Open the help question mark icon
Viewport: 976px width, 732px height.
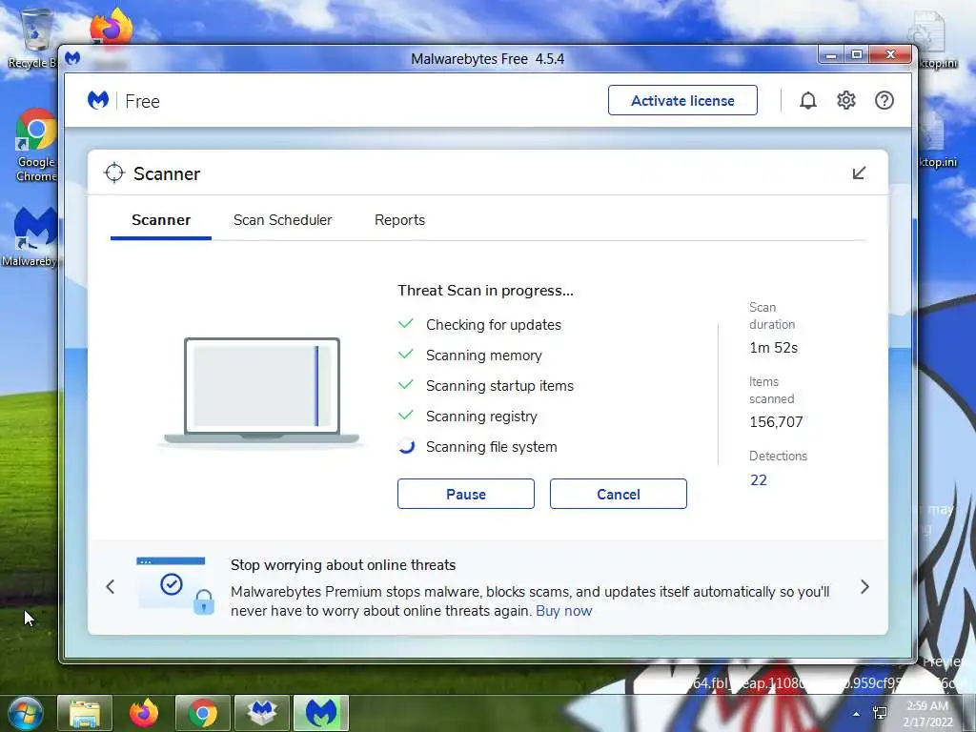884,100
